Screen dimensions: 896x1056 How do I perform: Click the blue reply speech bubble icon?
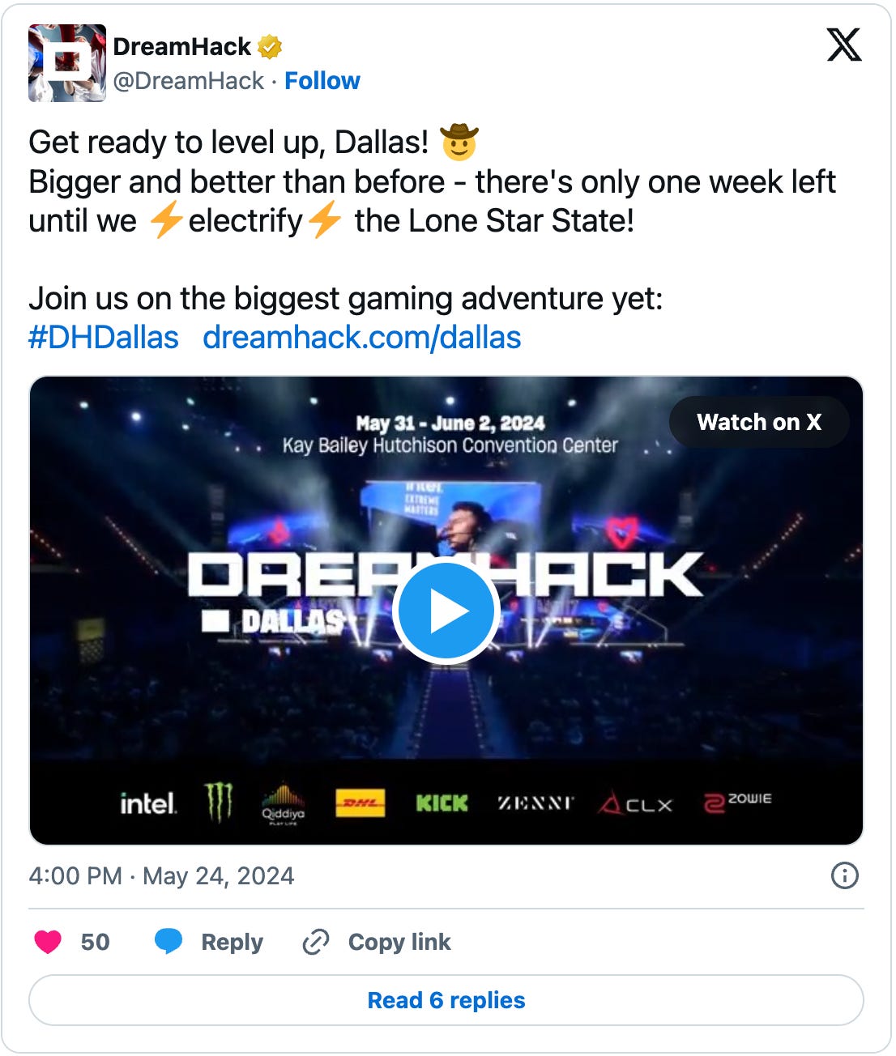click(169, 942)
